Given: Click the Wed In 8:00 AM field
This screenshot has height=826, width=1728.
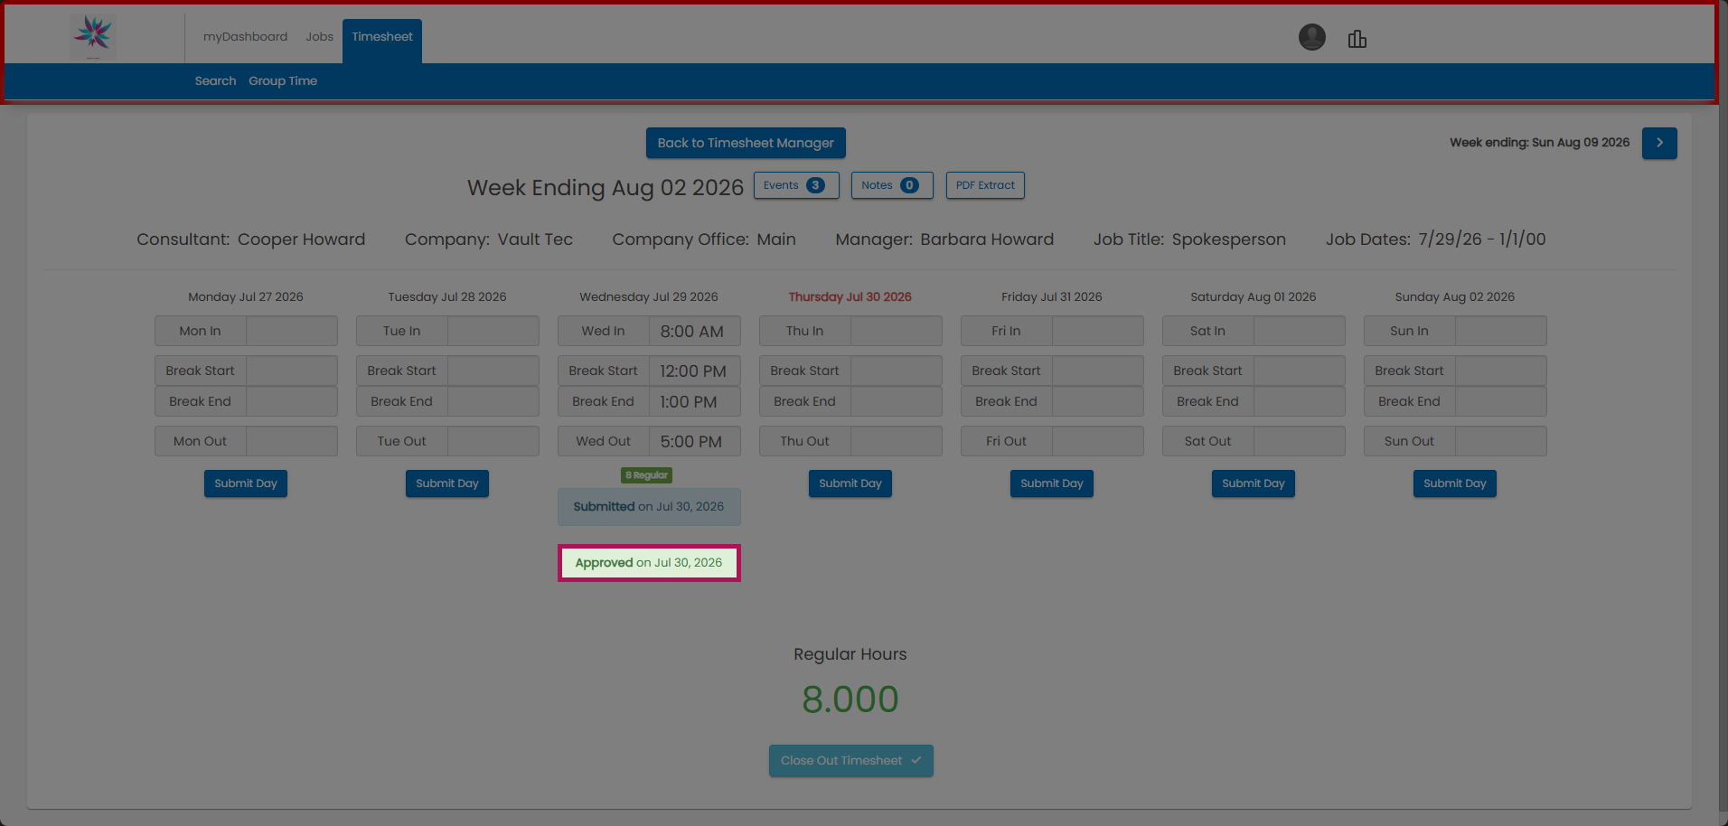Looking at the screenshot, I should 694,331.
